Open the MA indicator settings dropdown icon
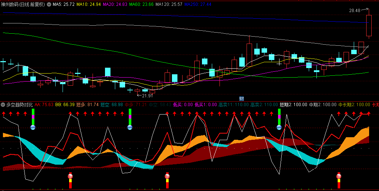379x191 pixels. (x=49, y=4)
